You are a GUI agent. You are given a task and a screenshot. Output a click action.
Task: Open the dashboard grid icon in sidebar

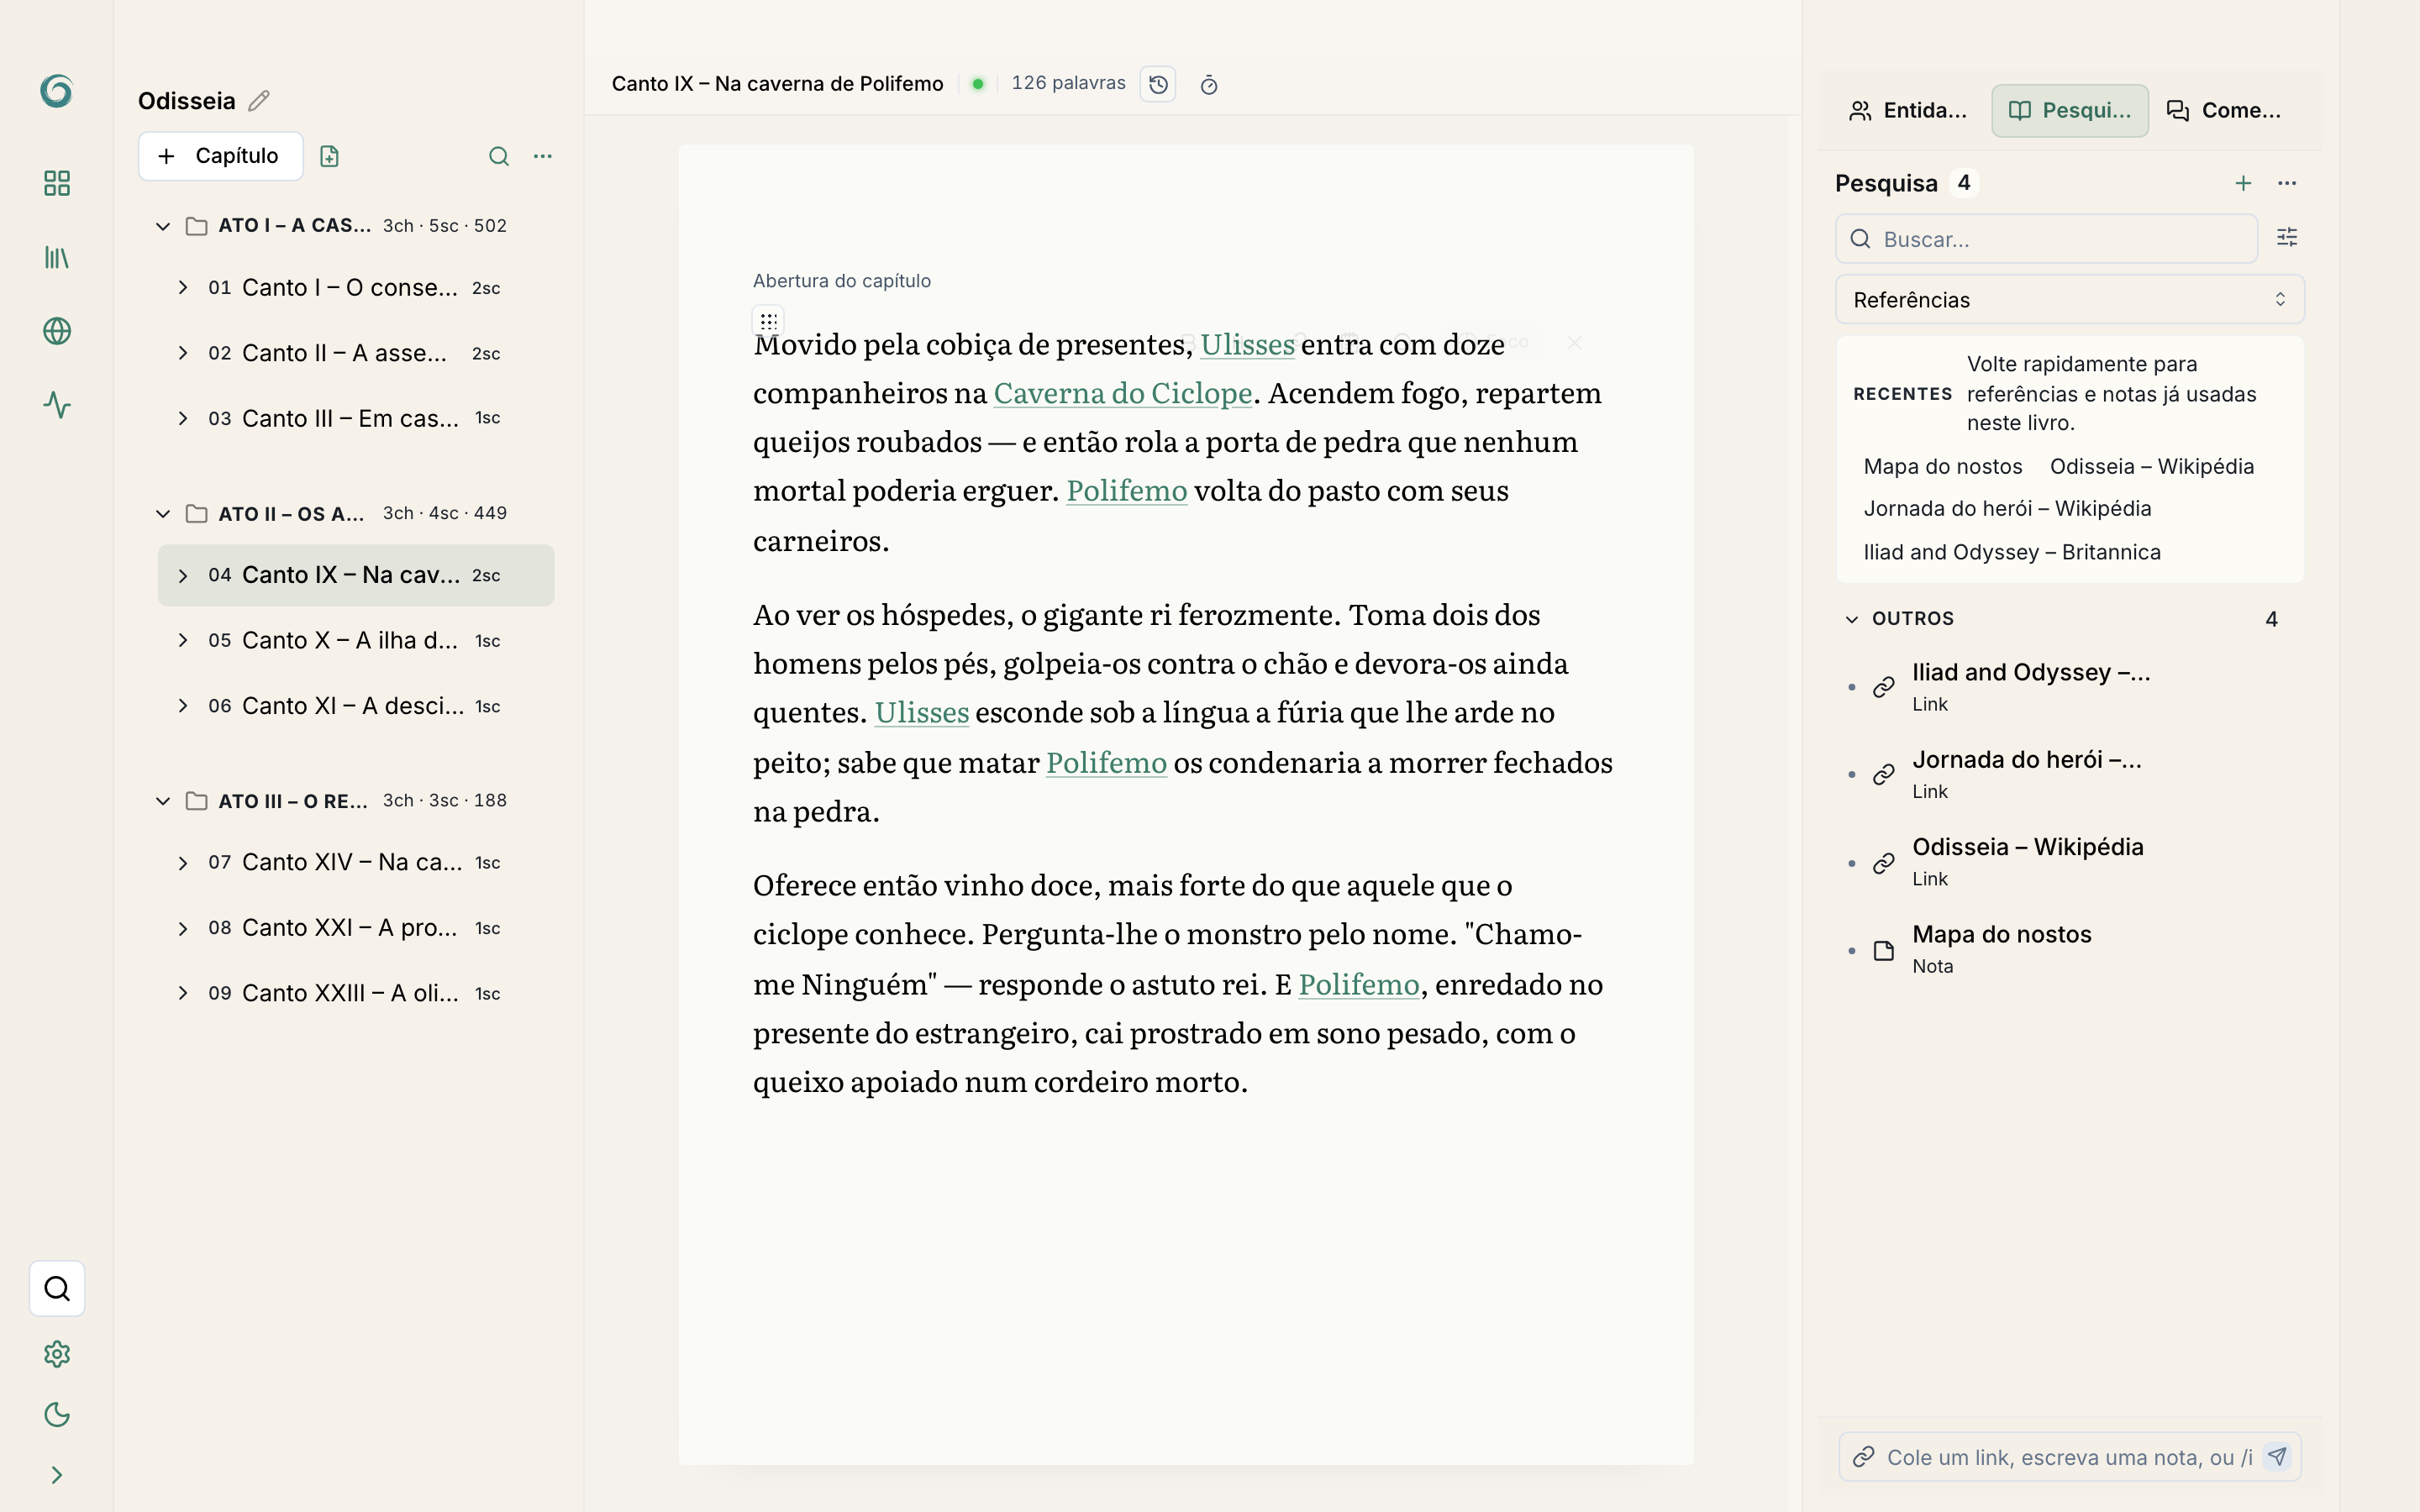[57, 183]
